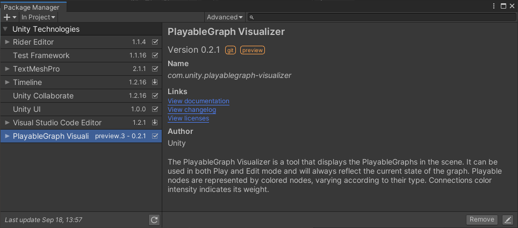
Task: Select the Test Framework package
Action: coord(81,55)
